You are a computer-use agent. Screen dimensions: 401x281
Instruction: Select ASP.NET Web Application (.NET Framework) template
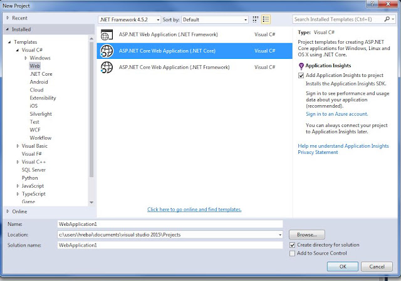(194, 34)
